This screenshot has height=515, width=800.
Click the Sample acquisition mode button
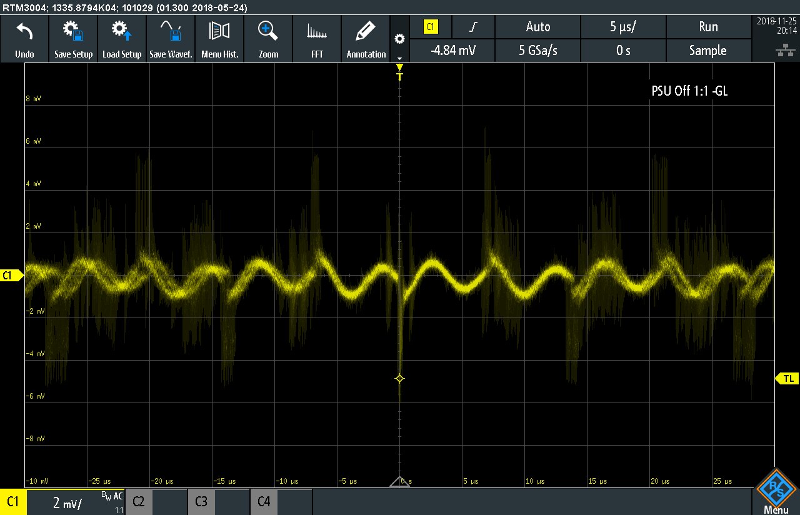click(707, 51)
